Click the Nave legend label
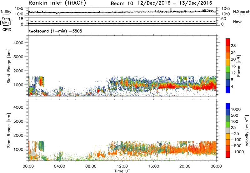 click(x=238, y=22)
